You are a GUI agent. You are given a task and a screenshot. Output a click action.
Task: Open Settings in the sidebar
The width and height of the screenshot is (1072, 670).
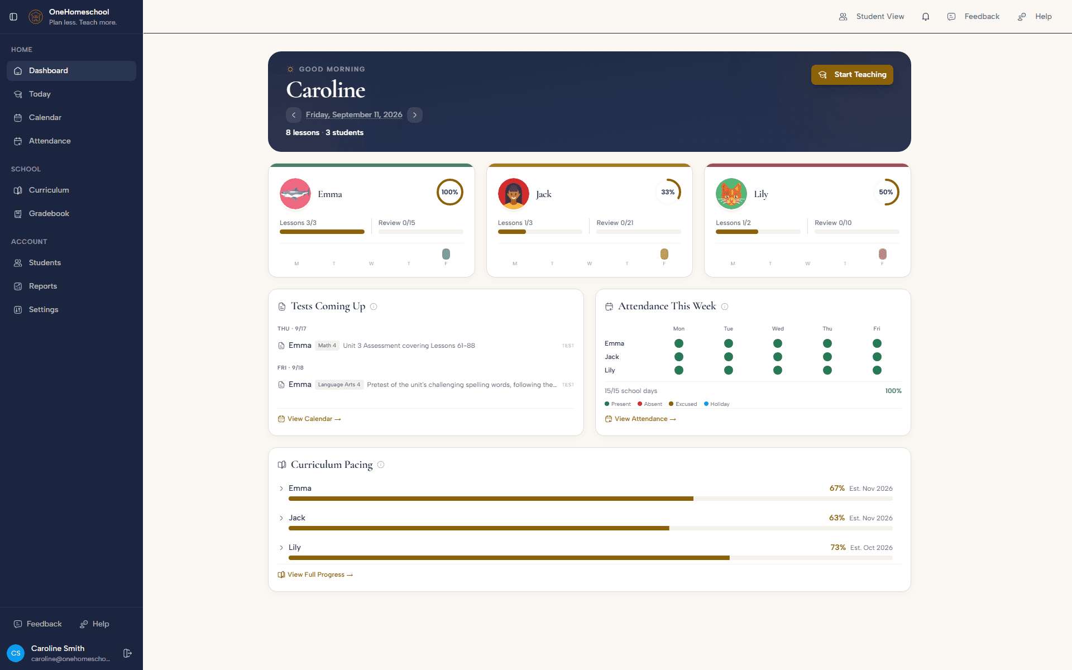[x=71, y=310]
